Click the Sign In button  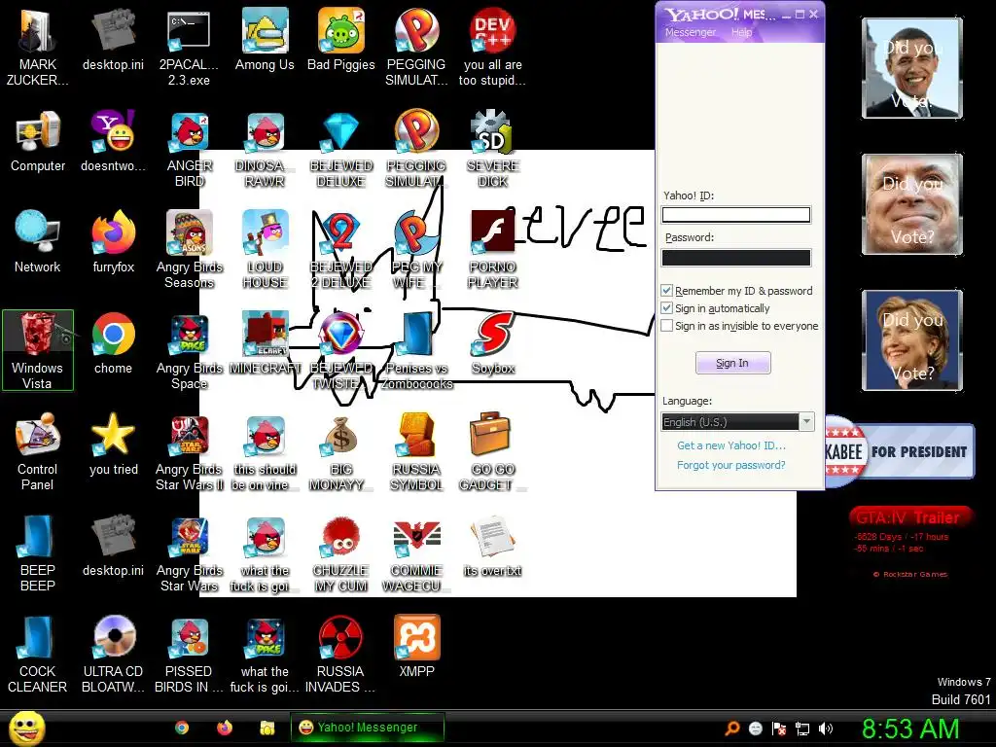pos(733,363)
